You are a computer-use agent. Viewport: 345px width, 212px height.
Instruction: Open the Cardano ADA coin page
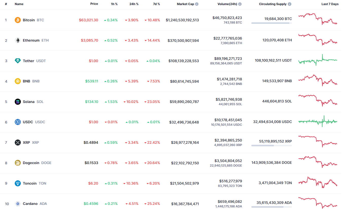(30, 204)
